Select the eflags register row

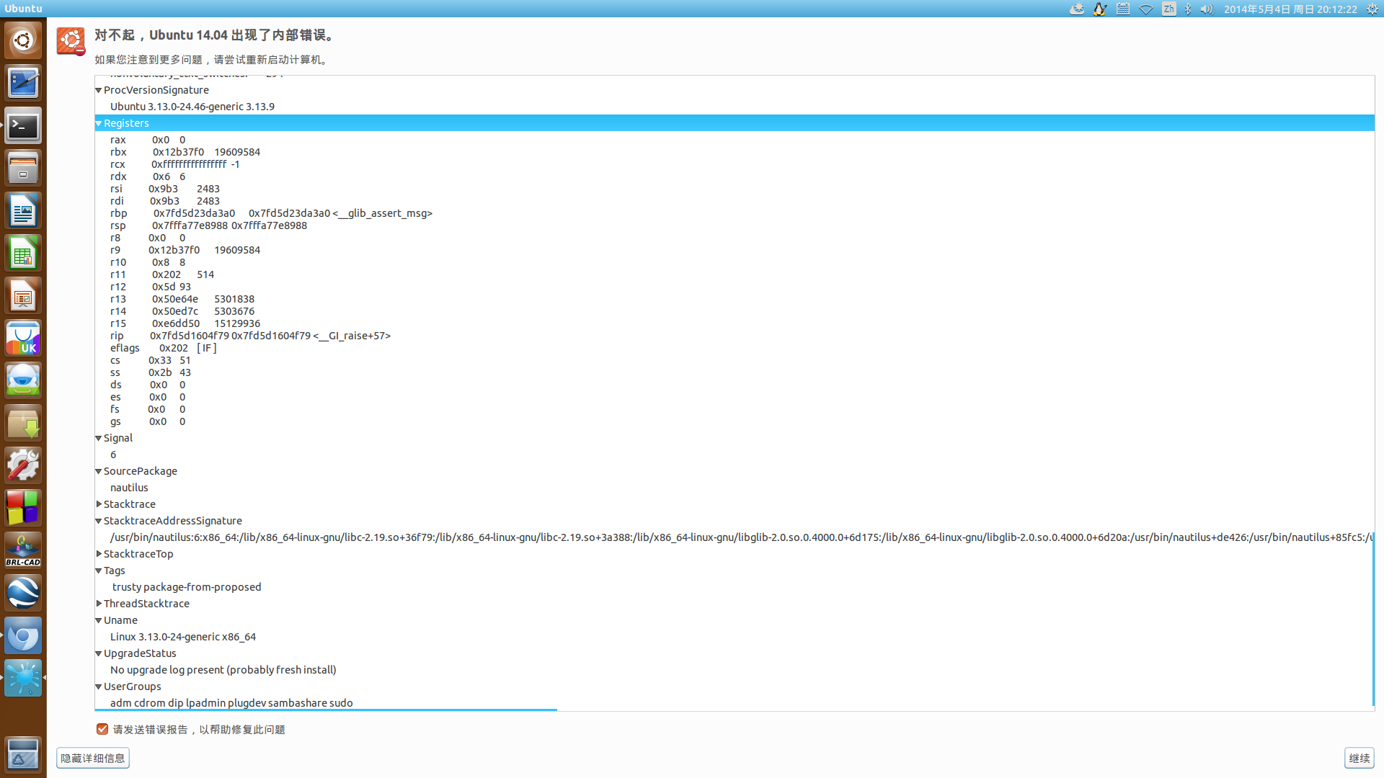(164, 348)
